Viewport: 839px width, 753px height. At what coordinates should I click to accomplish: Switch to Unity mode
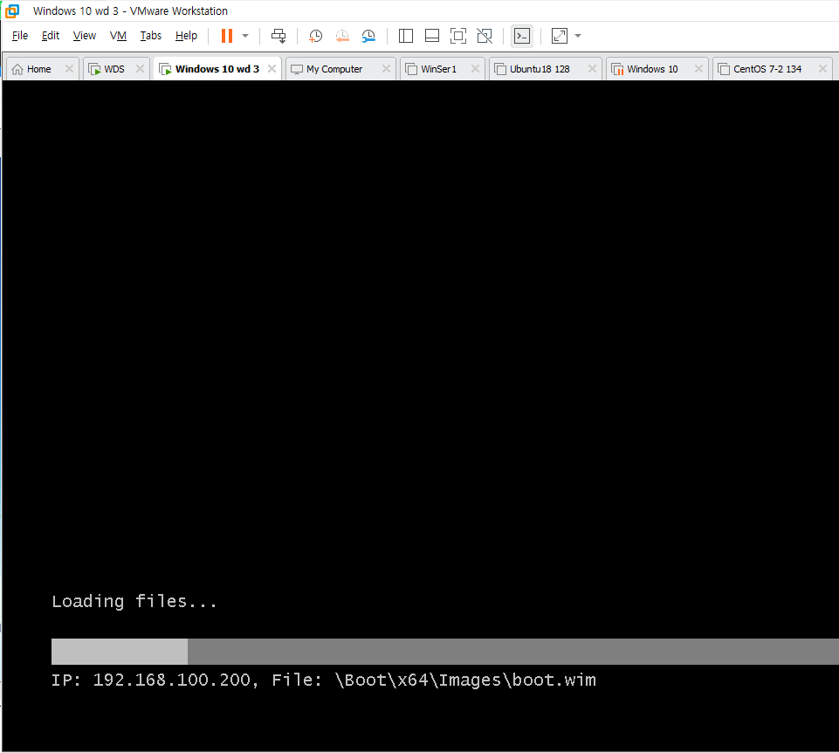[x=485, y=36]
